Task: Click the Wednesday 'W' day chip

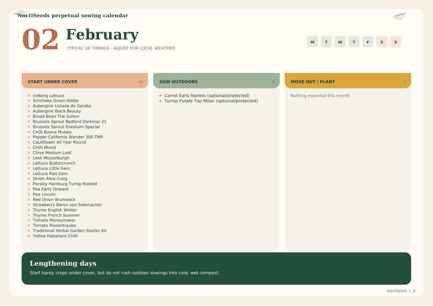Action: coord(340,42)
